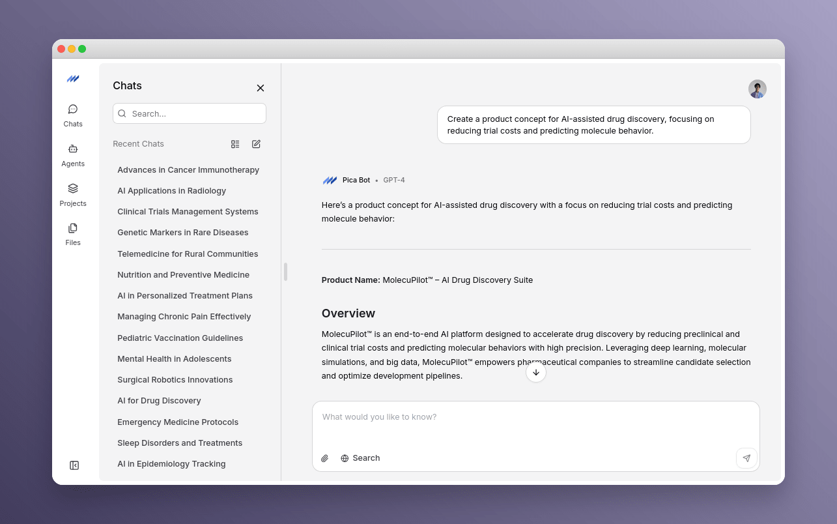This screenshot has height=524, width=837.
Task: Click the list view icon beside Recent Chats
Action: pos(235,144)
